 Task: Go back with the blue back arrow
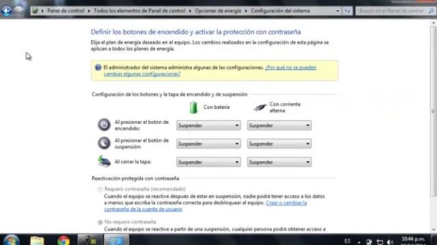[6, 11]
